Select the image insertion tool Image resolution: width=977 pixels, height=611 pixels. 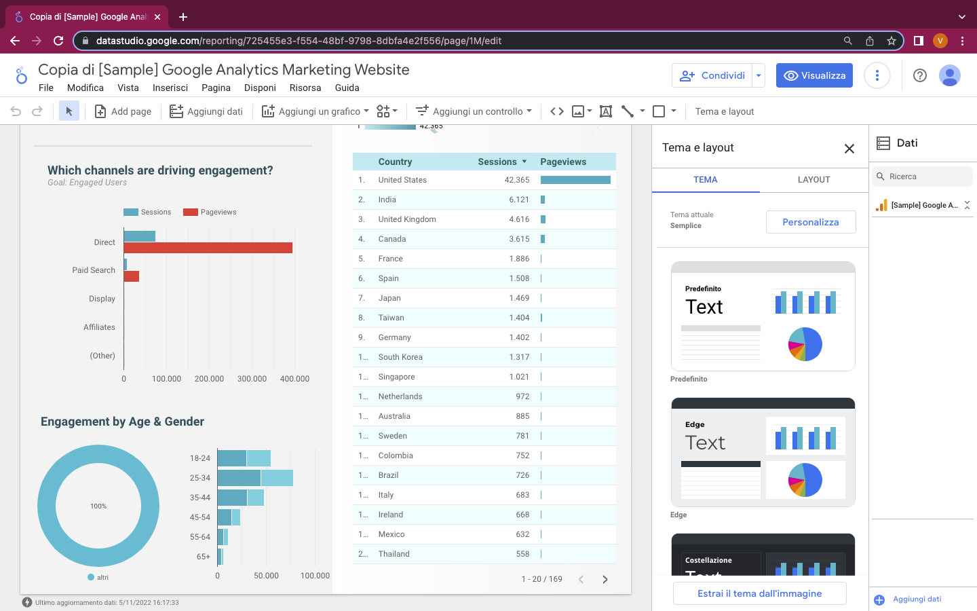(579, 111)
